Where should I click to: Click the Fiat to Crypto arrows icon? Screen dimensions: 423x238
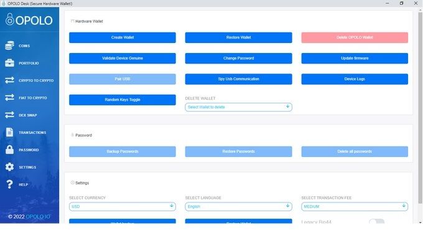[x=9, y=98]
